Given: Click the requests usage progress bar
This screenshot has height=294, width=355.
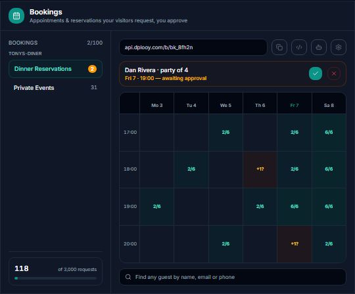Looking at the screenshot, I should tap(55, 278).
